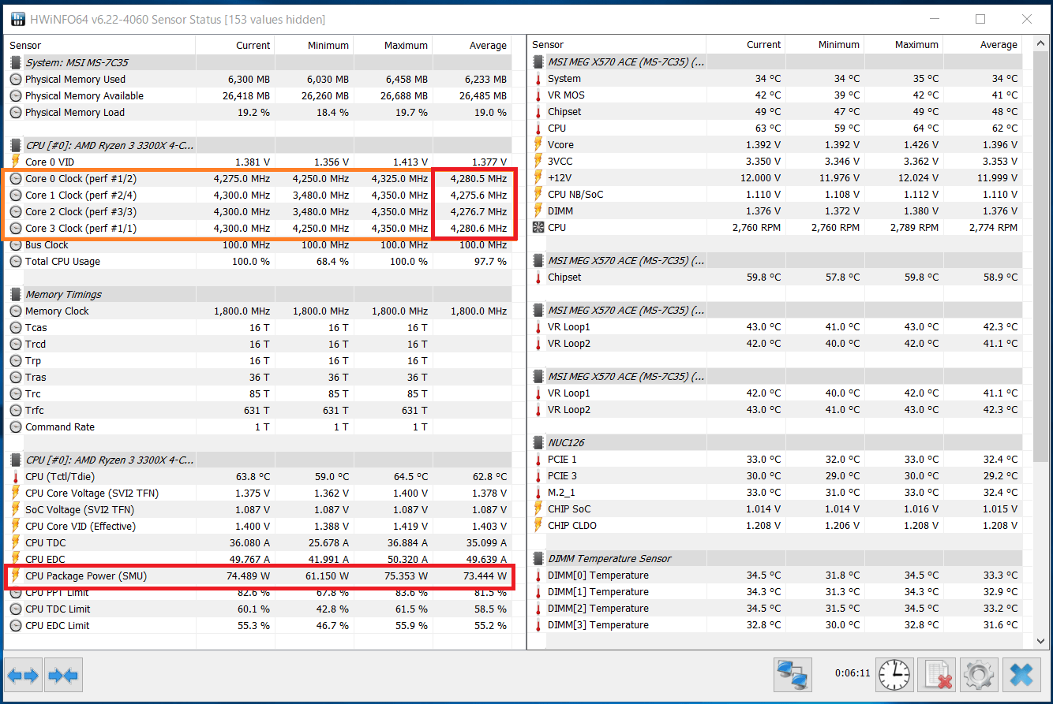The width and height of the screenshot is (1053, 704).
Task: Click thermometer icon beside DIMM[0] Temperature
Action: click(x=538, y=575)
